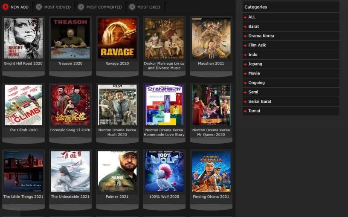Click the title 'Bright Hill Road 2020'

tap(23, 64)
